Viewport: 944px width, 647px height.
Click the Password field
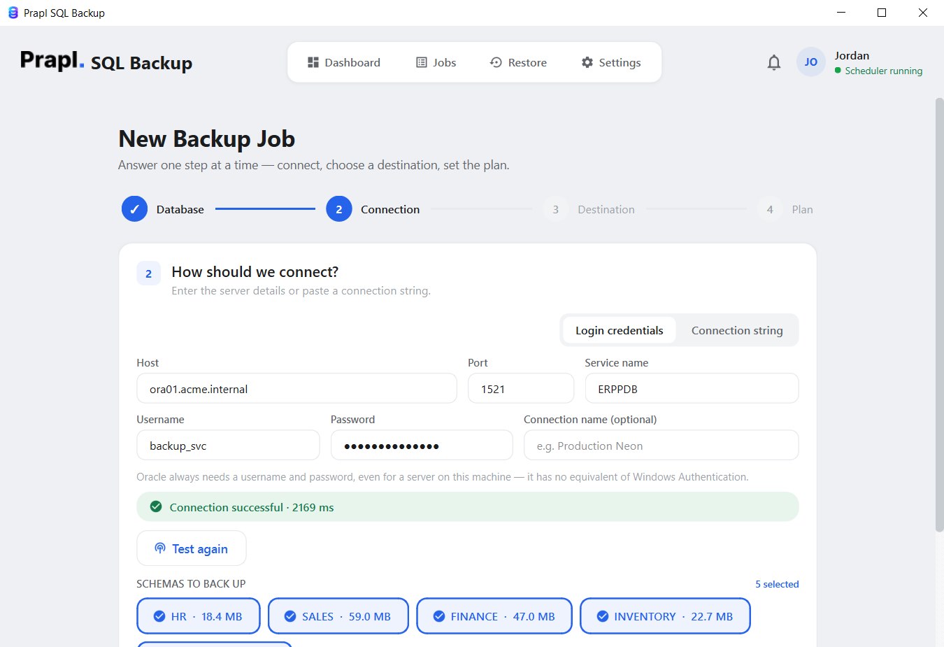pyautogui.click(x=422, y=445)
